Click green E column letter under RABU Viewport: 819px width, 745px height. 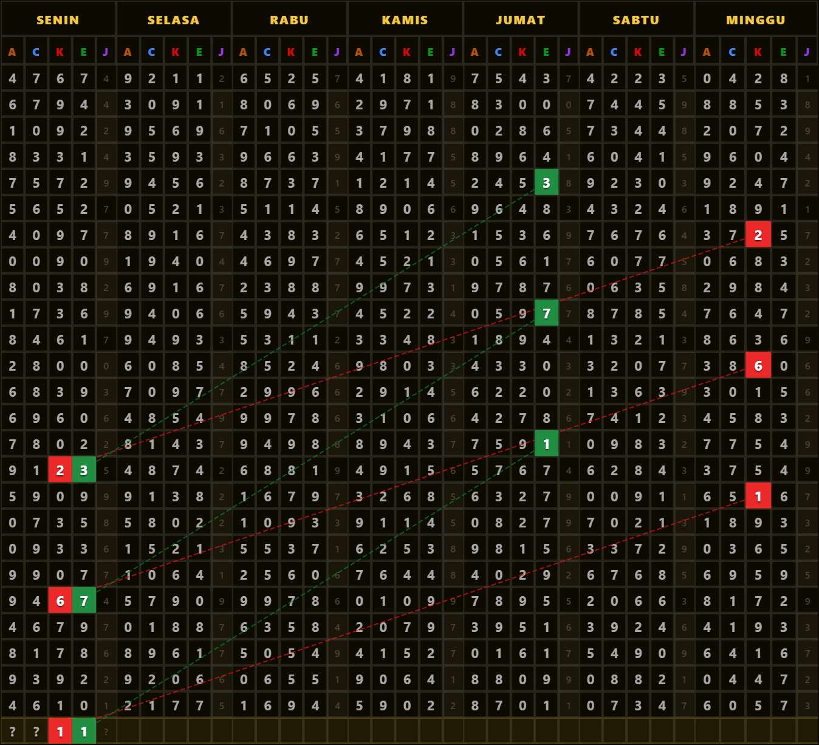point(315,52)
